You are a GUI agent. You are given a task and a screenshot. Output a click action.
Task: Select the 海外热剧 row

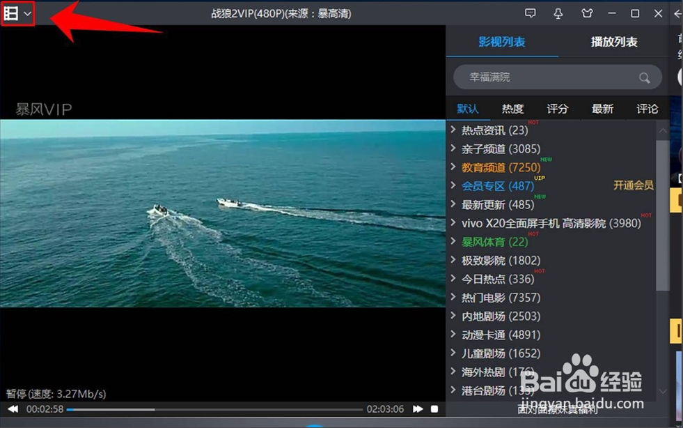[551, 372]
